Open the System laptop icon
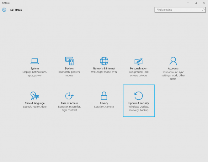 tap(35, 61)
